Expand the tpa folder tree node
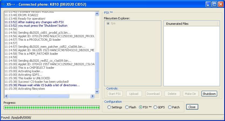Image resolution: width=225 pixels, height=121 pixels. [x=108, y=23]
